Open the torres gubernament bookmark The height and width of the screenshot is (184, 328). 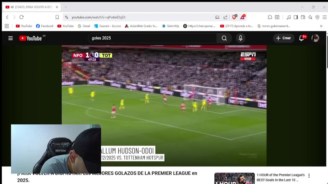273,26
